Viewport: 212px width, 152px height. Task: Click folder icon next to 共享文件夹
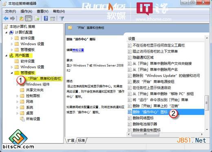[22, 90]
